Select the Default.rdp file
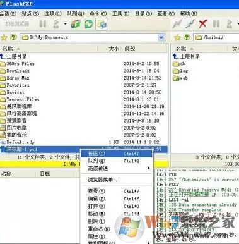The height and width of the screenshot is (244, 239). pyautogui.click(x=17, y=142)
